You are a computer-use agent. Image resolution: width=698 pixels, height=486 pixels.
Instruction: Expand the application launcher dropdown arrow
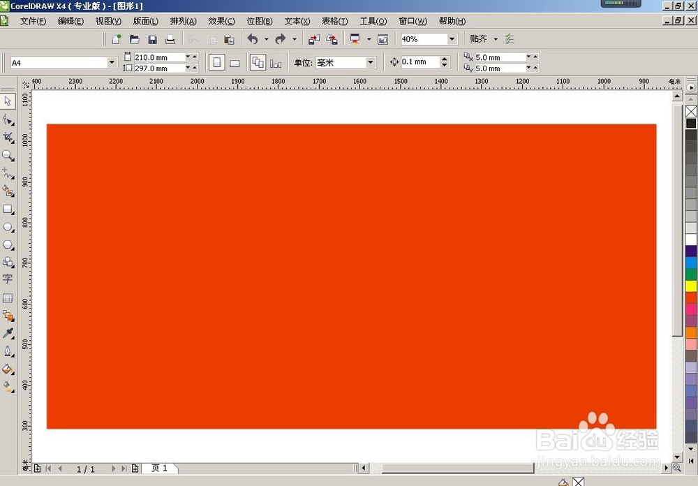[369, 39]
